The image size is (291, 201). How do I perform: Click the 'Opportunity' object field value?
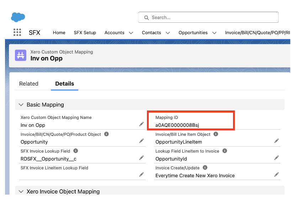point(34,142)
